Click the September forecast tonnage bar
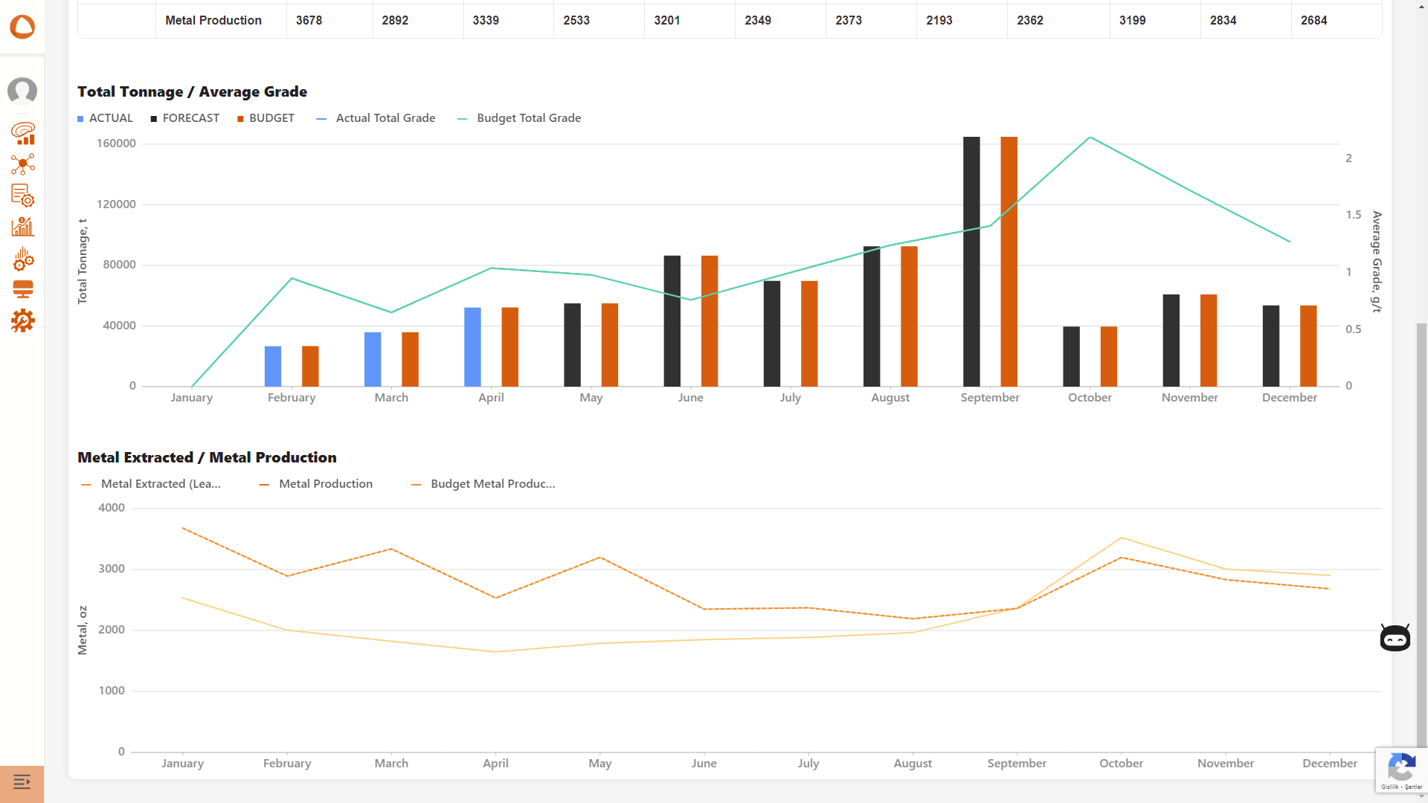This screenshot has height=803, width=1428. click(971, 262)
